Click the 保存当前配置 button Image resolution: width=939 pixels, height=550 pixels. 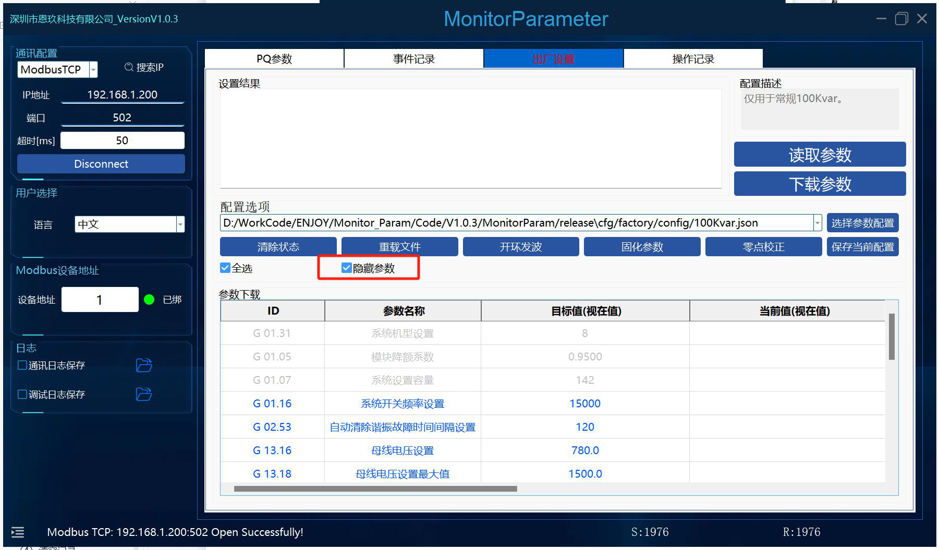tap(863, 247)
